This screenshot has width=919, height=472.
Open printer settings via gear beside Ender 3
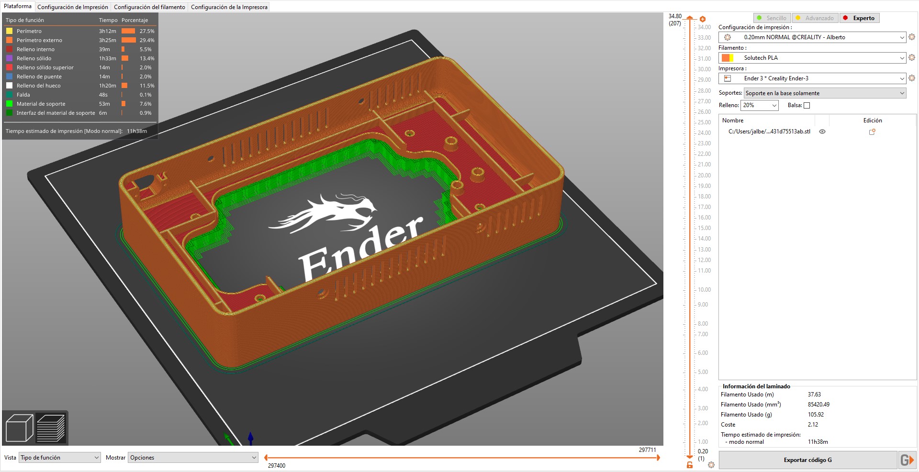(912, 78)
